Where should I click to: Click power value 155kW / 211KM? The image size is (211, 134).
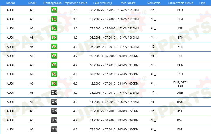tap(128, 102)
